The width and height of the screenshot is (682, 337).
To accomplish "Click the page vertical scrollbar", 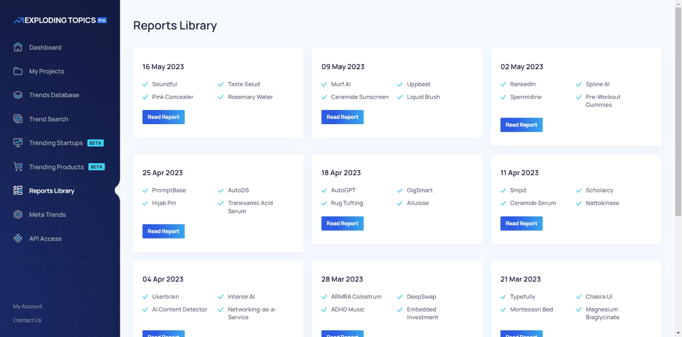I will click(678, 133).
